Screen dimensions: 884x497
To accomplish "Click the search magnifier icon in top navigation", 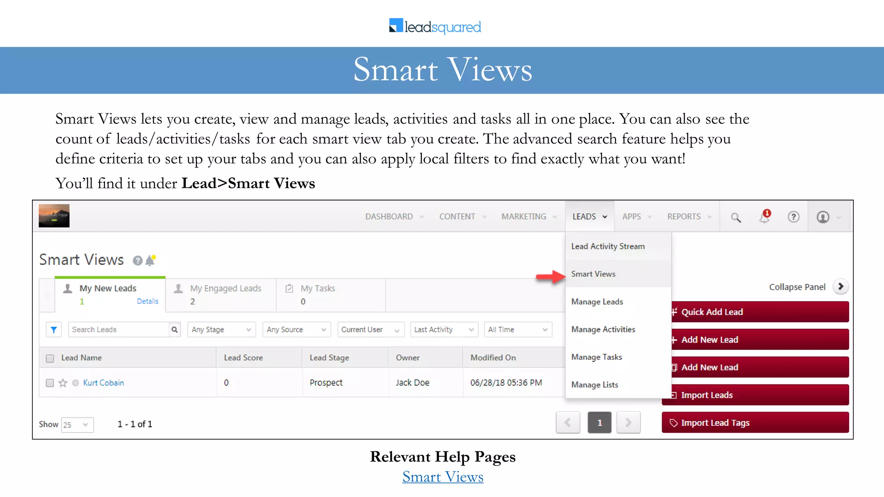I will click(736, 217).
